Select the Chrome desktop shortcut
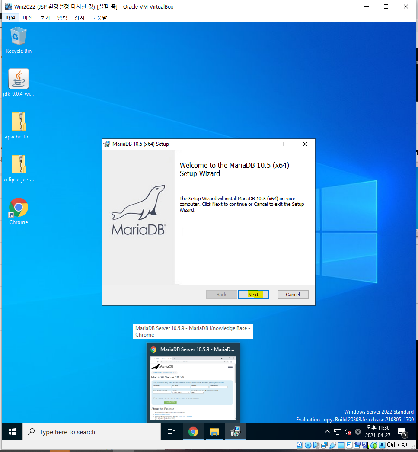Image resolution: width=418 pixels, height=452 pixels. tap(19, 211)
